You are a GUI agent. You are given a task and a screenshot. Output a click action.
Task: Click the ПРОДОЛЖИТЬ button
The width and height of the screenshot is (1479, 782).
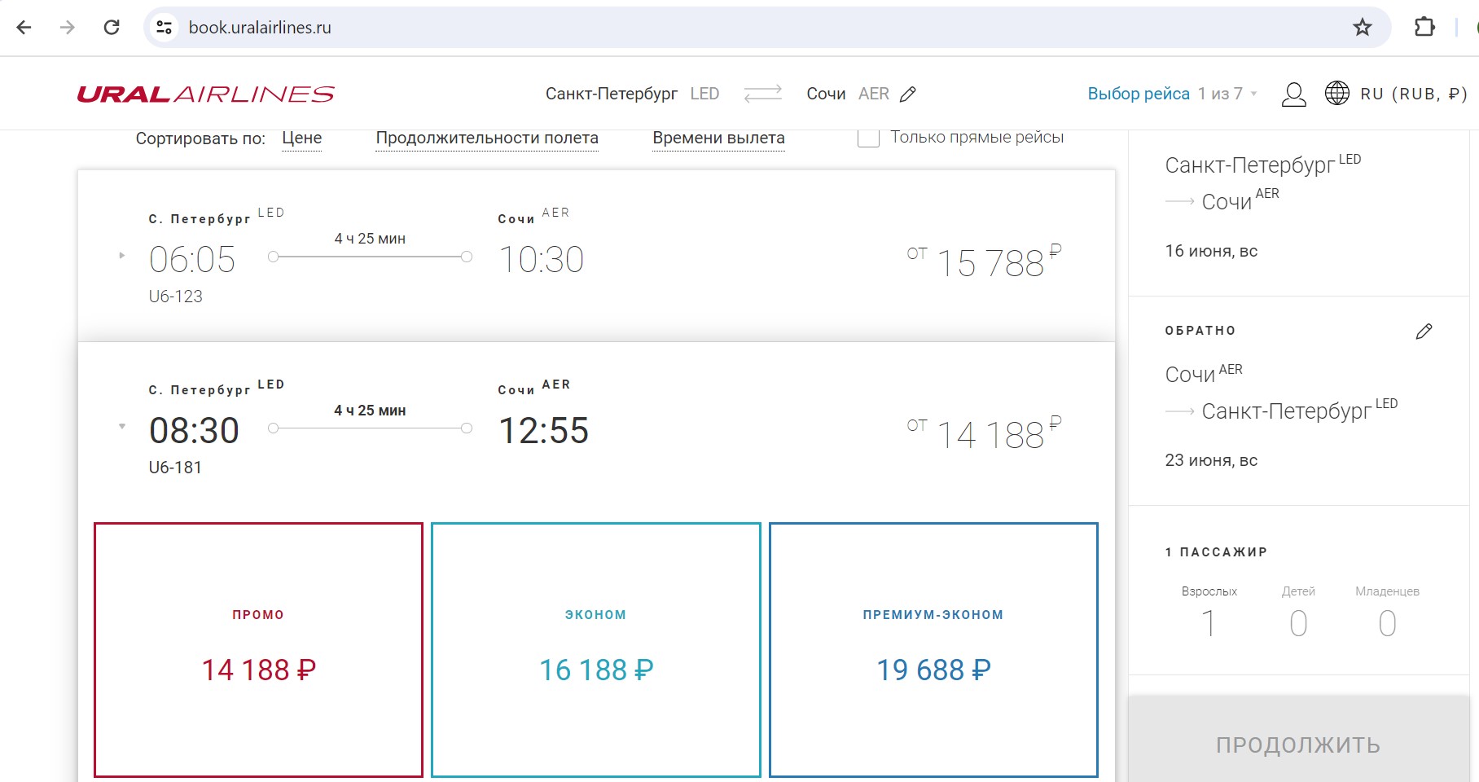click(1298, 744)
